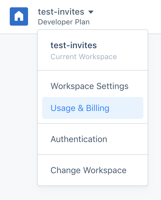Click the bold test-invites menu heading

click(x=73, y=45)
